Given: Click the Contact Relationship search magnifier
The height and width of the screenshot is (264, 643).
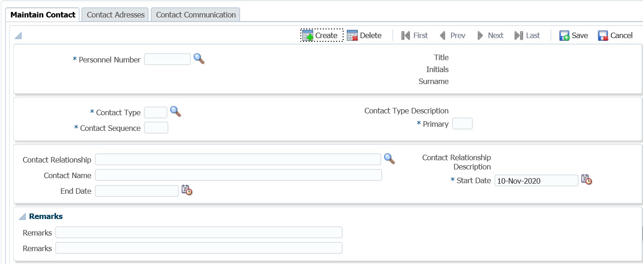Looking at the screenshot, I should click(389, 159).
